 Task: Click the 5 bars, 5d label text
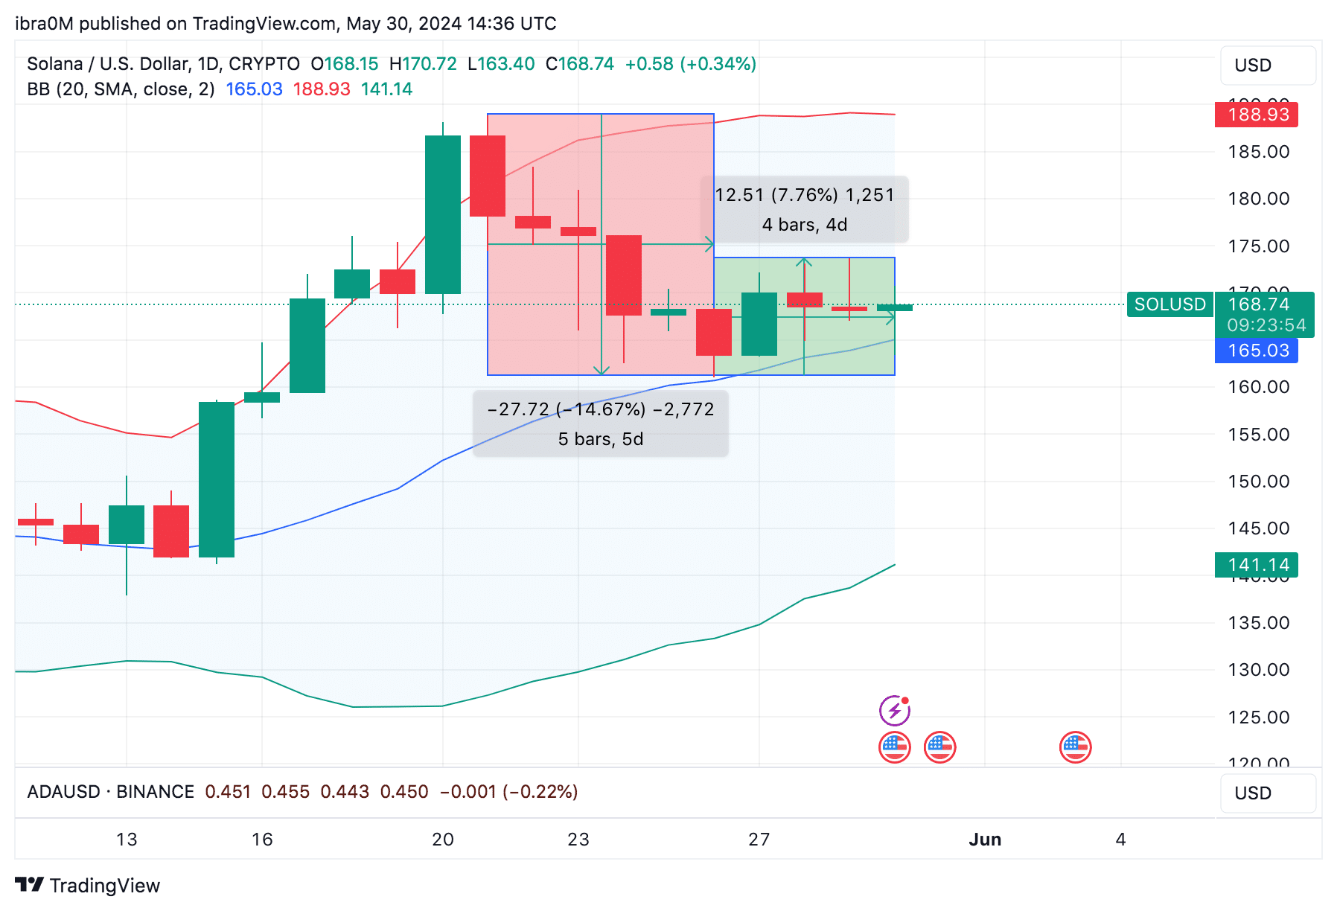click(x=601, y=439)
